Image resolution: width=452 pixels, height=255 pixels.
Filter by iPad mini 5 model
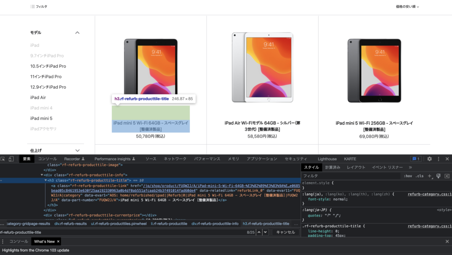pos(41,118)
